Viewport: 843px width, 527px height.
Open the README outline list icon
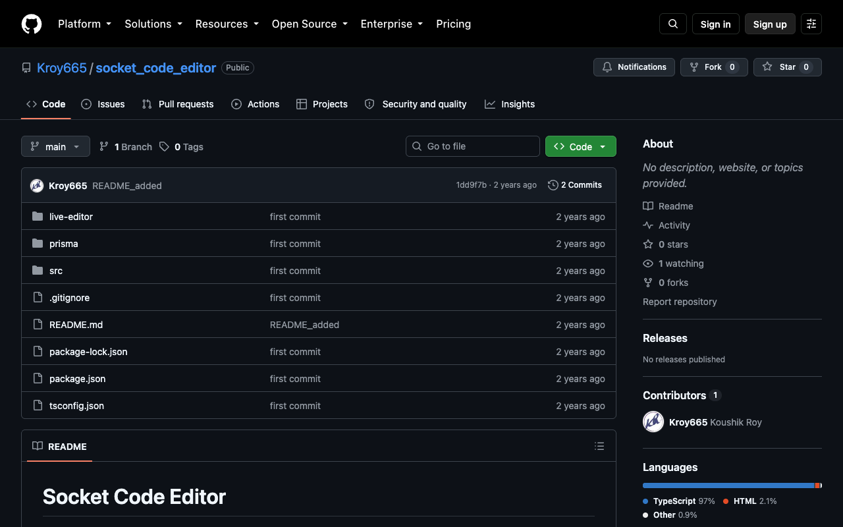pos(599,446)
